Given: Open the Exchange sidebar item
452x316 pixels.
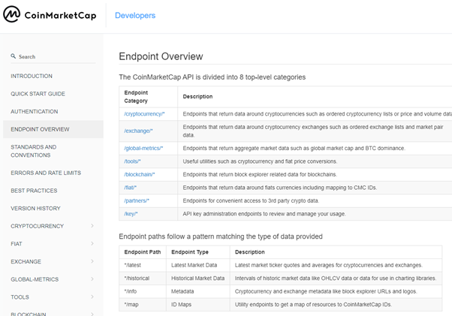Looking at the screenshot, I should pyautogui.click(x=26, y=261).
